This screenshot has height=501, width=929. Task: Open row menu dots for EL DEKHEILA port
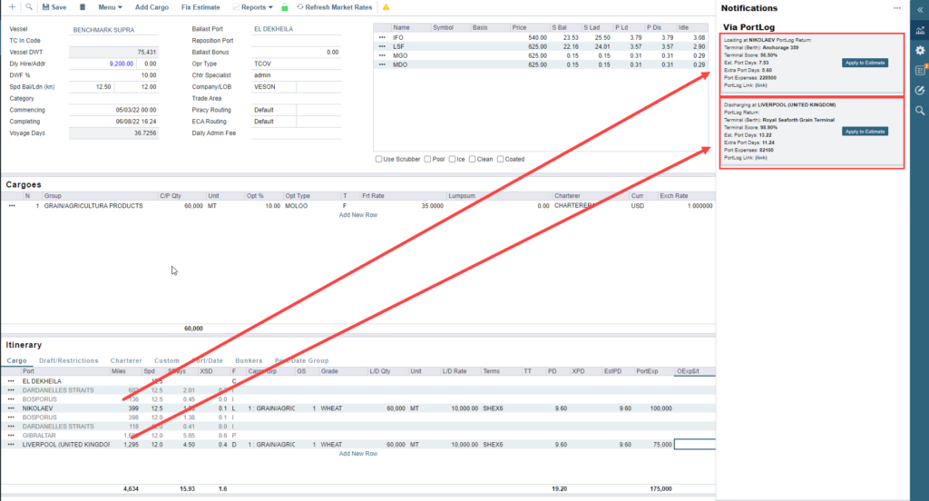click(x=11, y=381)
